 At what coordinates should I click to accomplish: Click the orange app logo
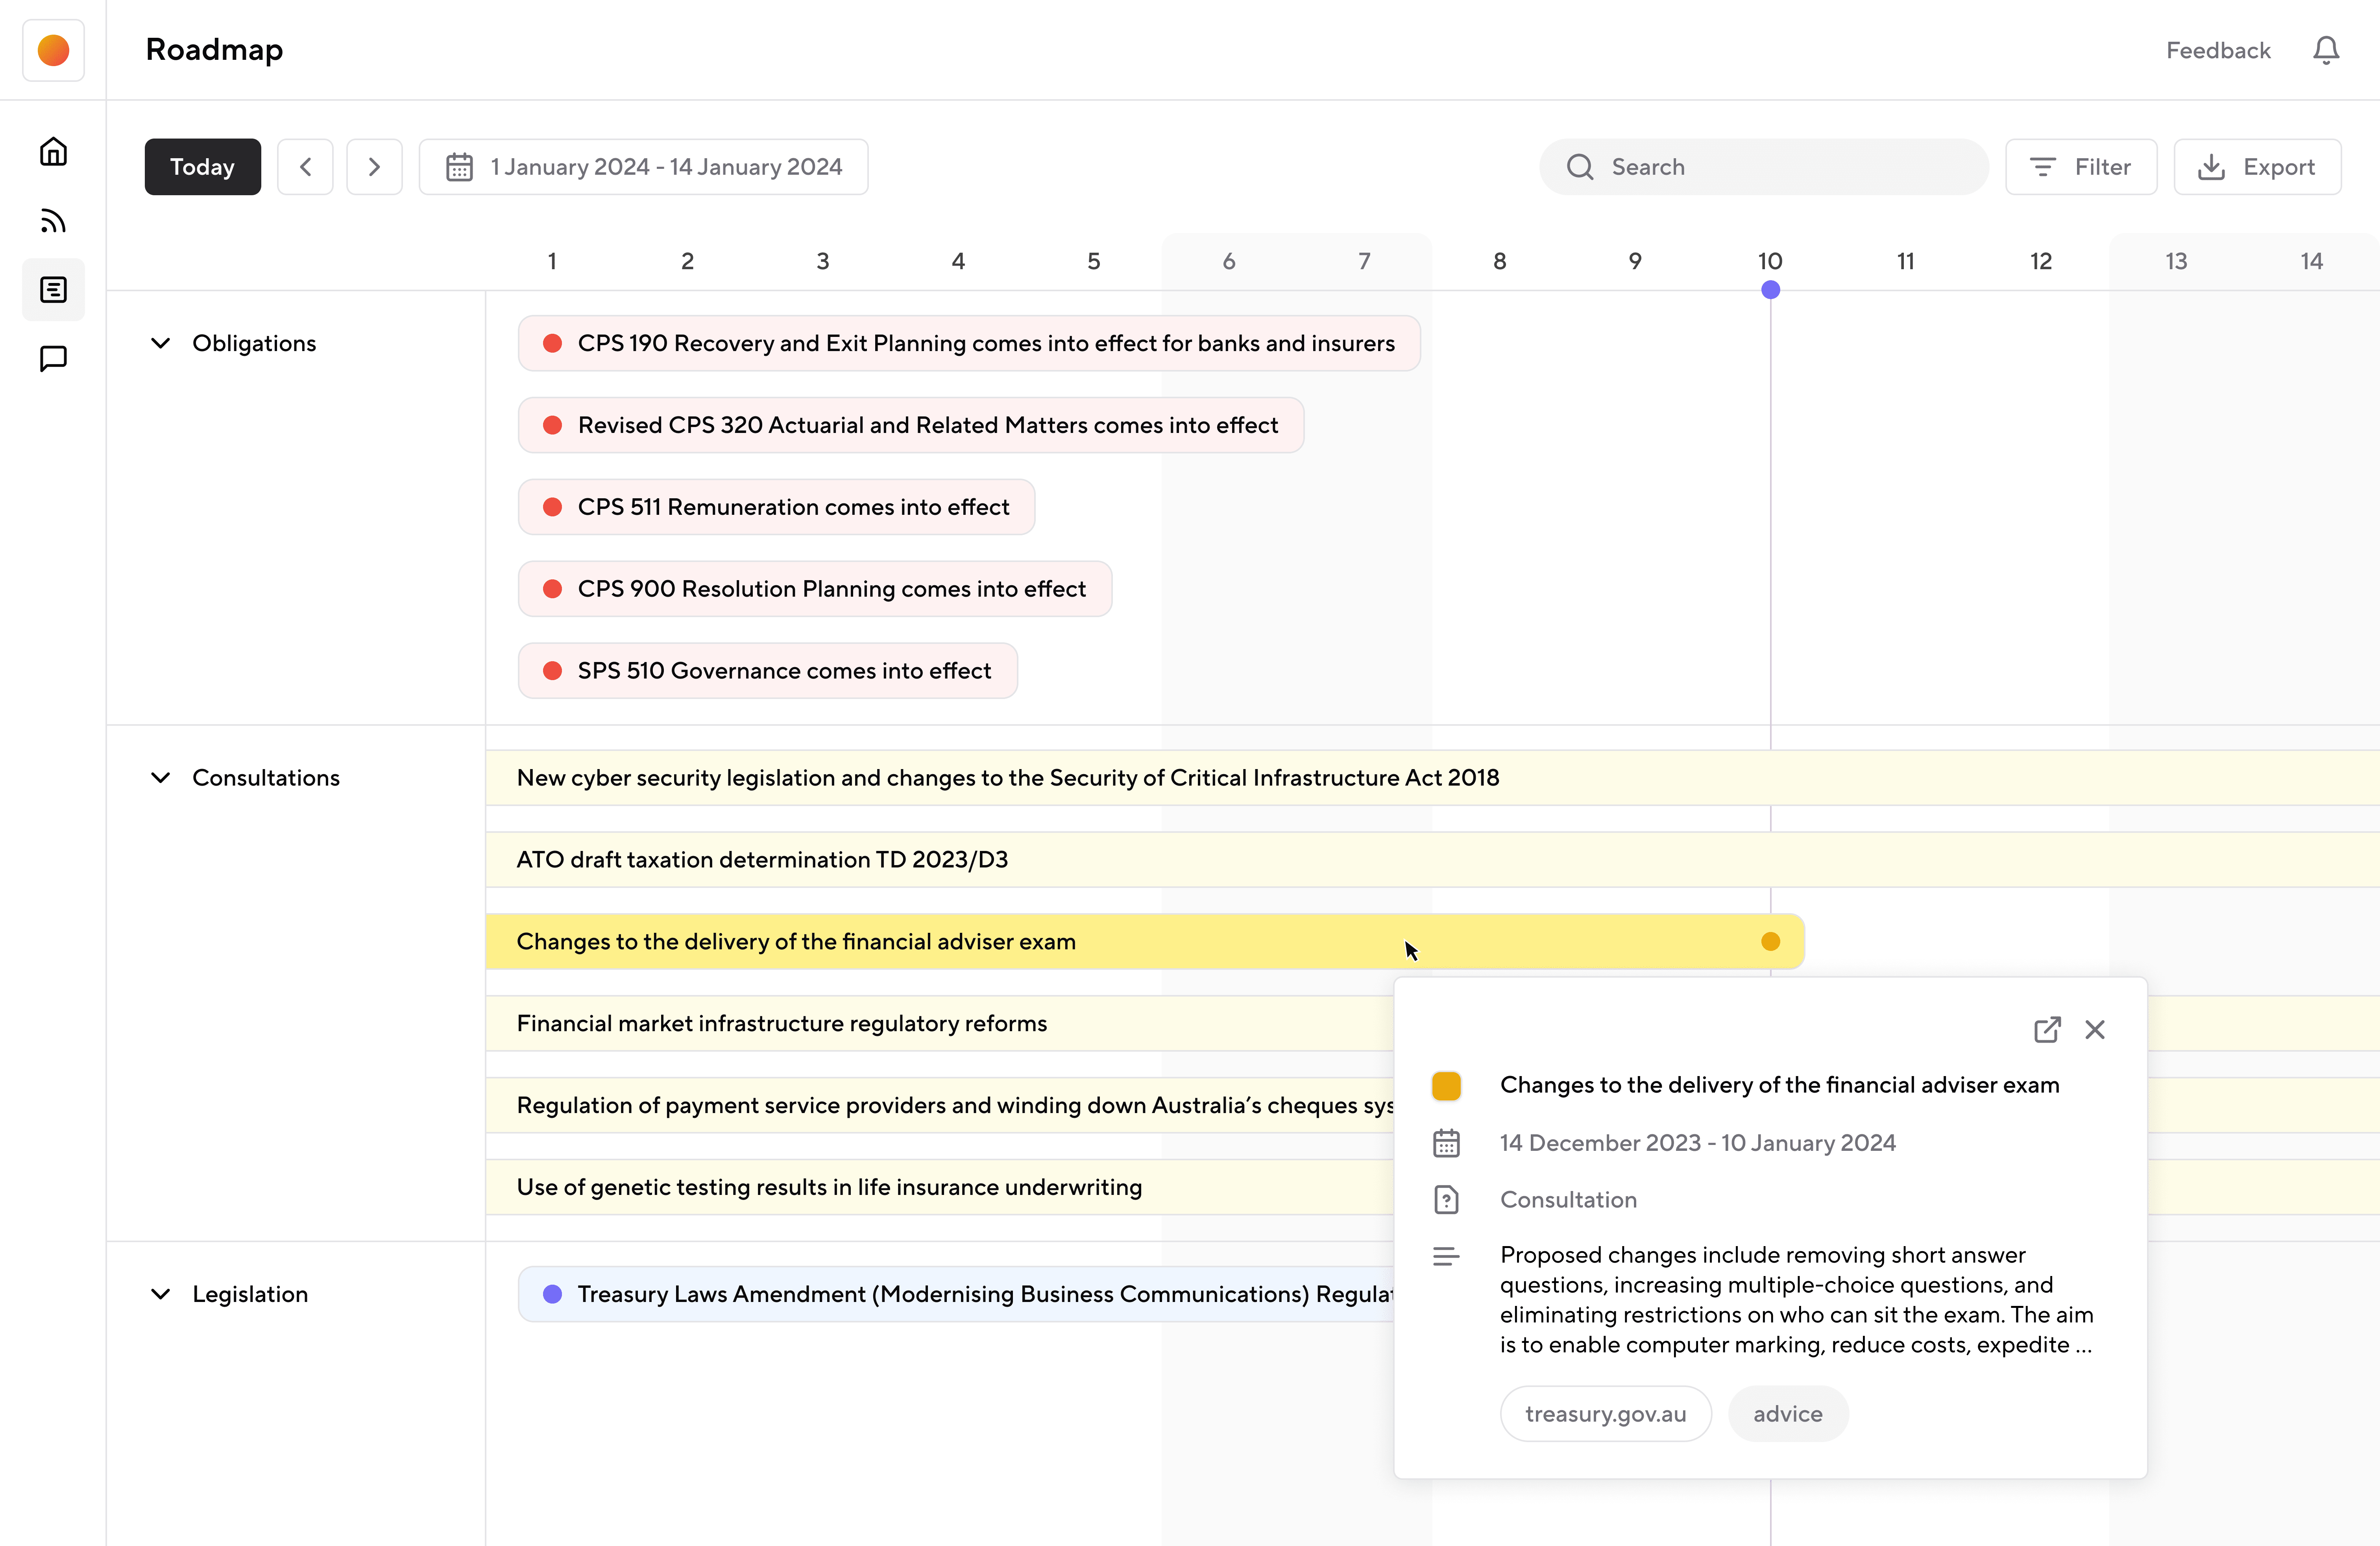click(x=53, y=50)
